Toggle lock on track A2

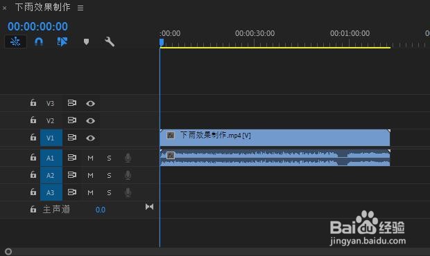pos(33,175)
